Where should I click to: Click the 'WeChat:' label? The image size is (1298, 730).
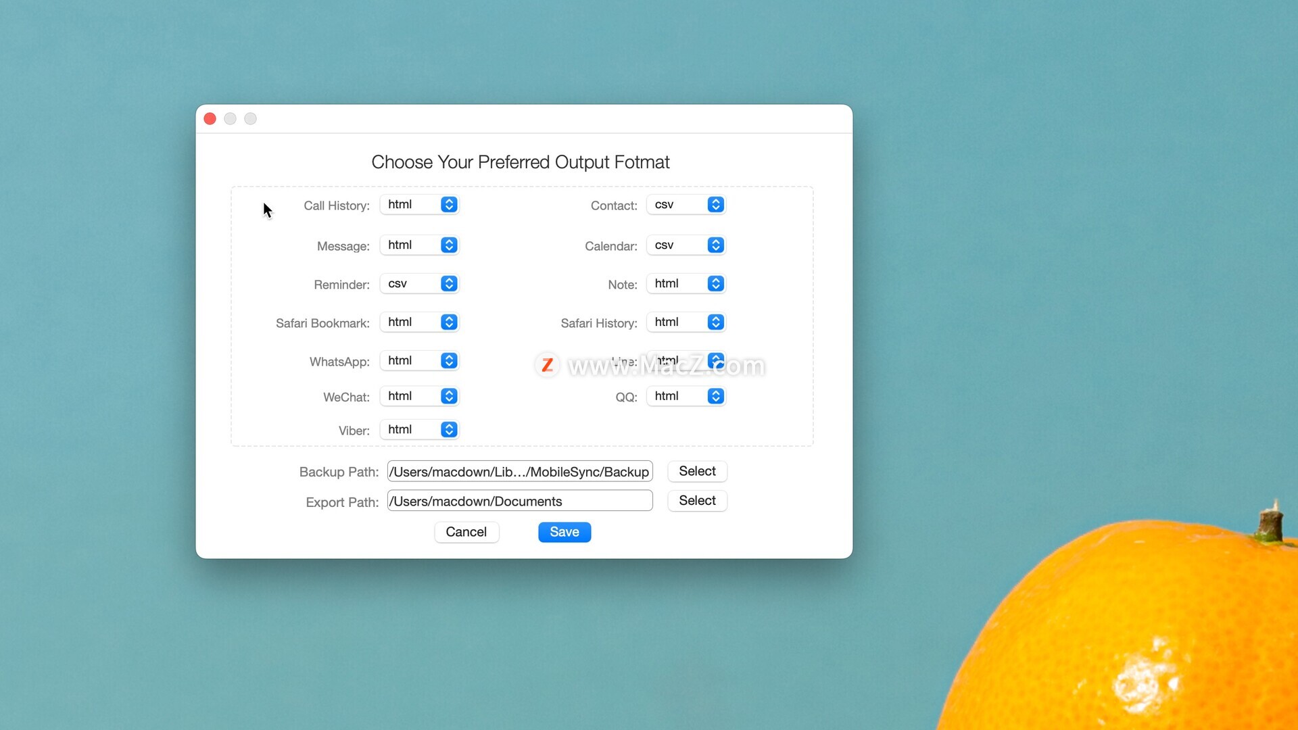[346, 397]
